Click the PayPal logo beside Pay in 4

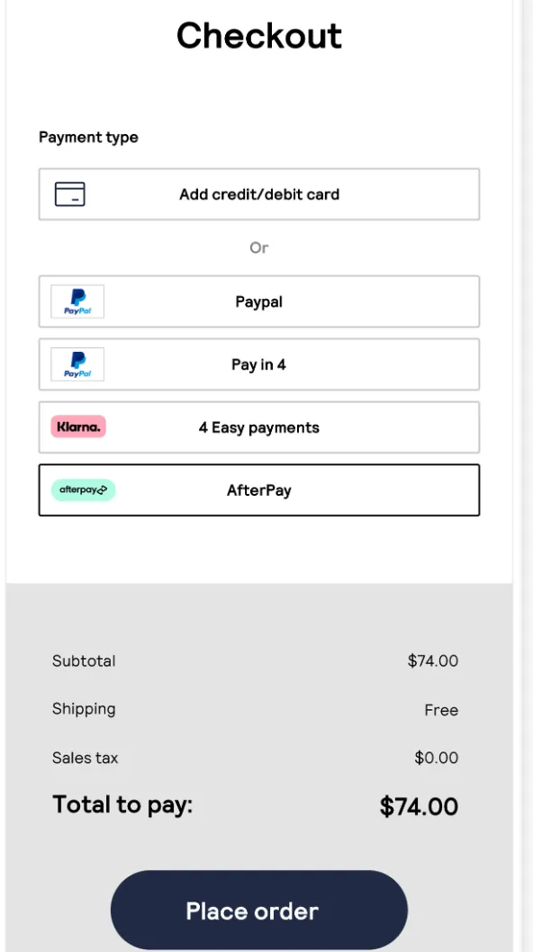[x=77, y=364]
